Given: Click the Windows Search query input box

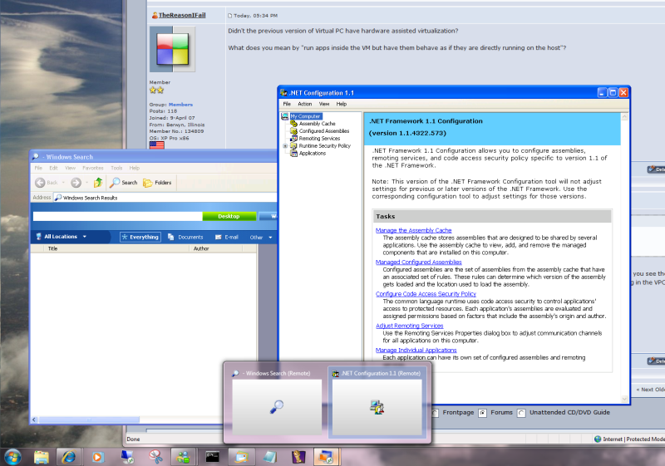Looking at the screenshot, I should pyautogui.click(x=117, y=217).
